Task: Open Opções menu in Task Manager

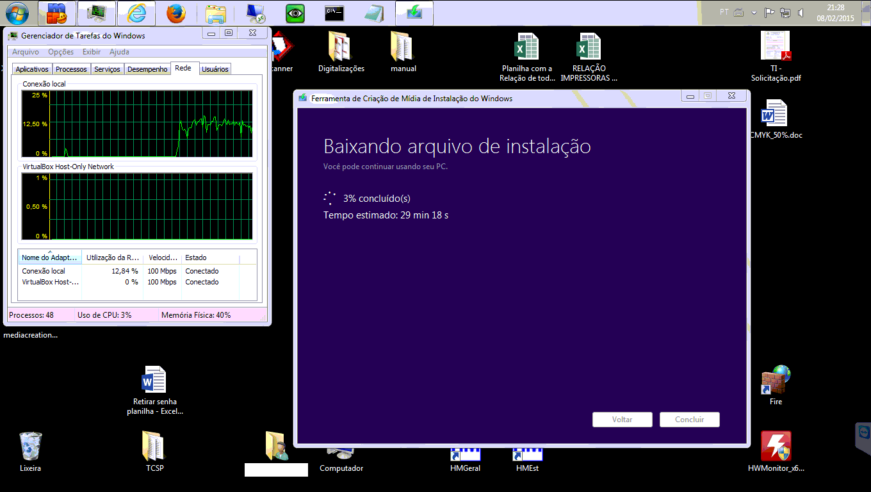Action: pos(61,52)
